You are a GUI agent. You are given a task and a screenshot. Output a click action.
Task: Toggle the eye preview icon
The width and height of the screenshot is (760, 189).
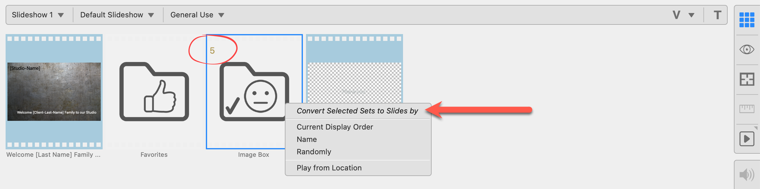[x=747, y=50]
